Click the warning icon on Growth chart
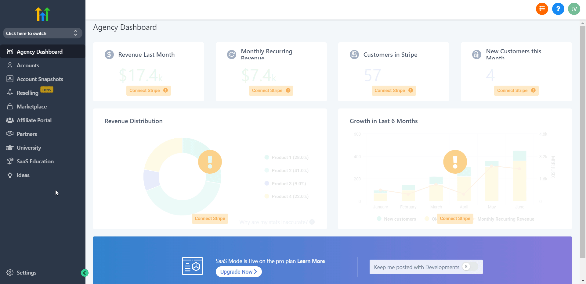The height and width of the screenshot is (284, 586). [x=455, y=162]
